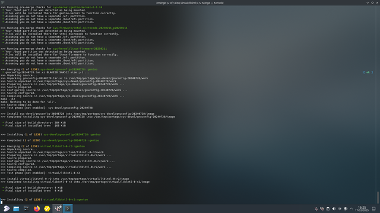Open the volume control tray icon
Image resolution: width=380 pixels, height=213 pixels.
(x=334, y=209)
